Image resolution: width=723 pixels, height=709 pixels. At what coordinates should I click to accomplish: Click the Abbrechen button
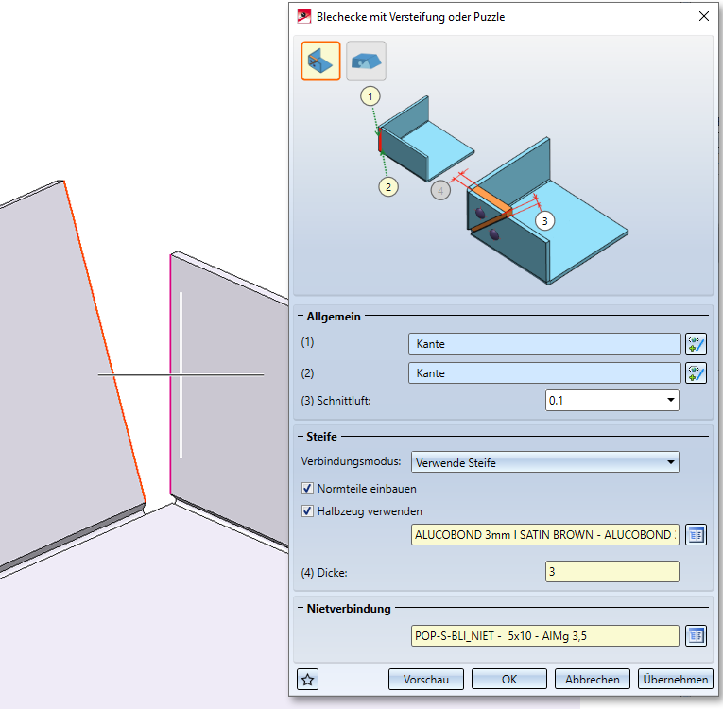point(593,679)
